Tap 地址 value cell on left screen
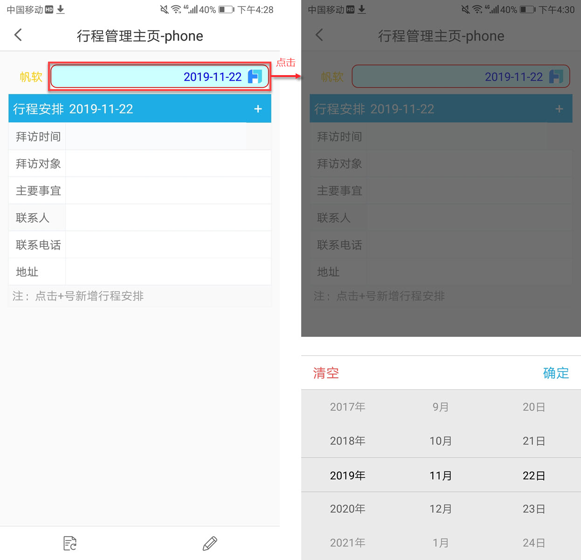The width and height of the screenshot is (581, 560). click(168, 272)
